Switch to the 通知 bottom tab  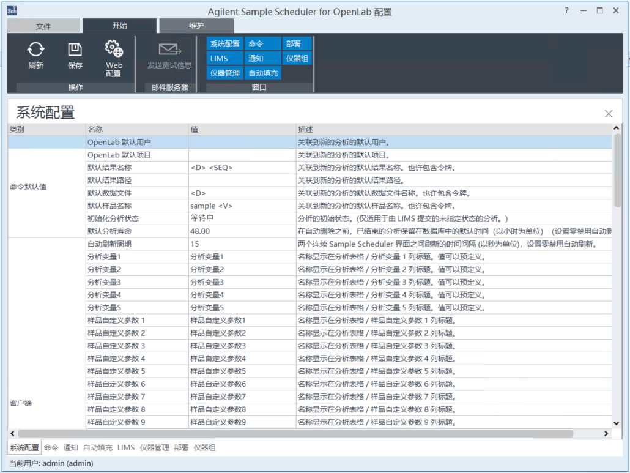(71, 448)
